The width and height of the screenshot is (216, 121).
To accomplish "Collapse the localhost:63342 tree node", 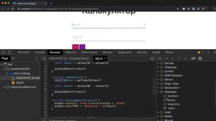I will (4, 69).
